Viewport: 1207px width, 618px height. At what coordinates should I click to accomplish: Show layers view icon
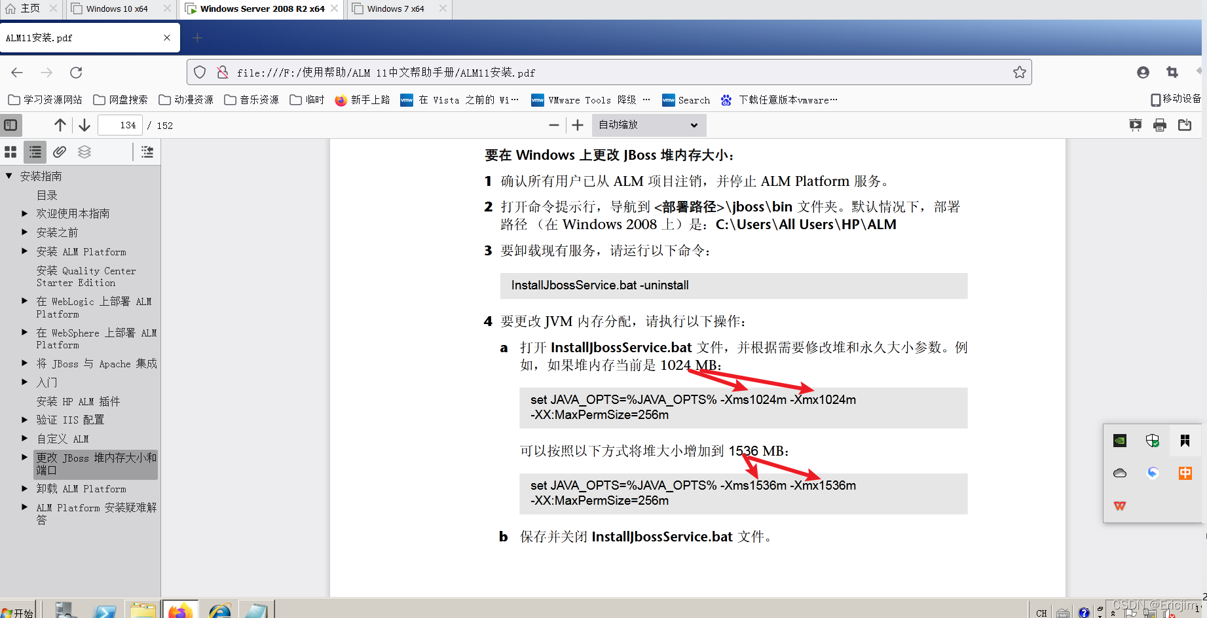point(84,152)
